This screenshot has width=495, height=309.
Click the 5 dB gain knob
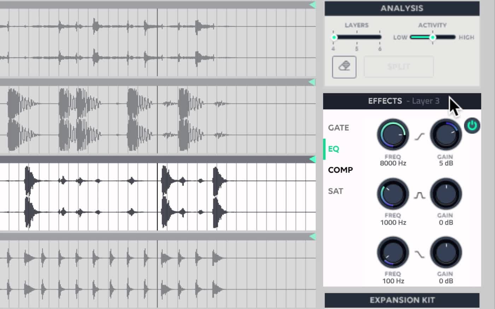point(446,135)
